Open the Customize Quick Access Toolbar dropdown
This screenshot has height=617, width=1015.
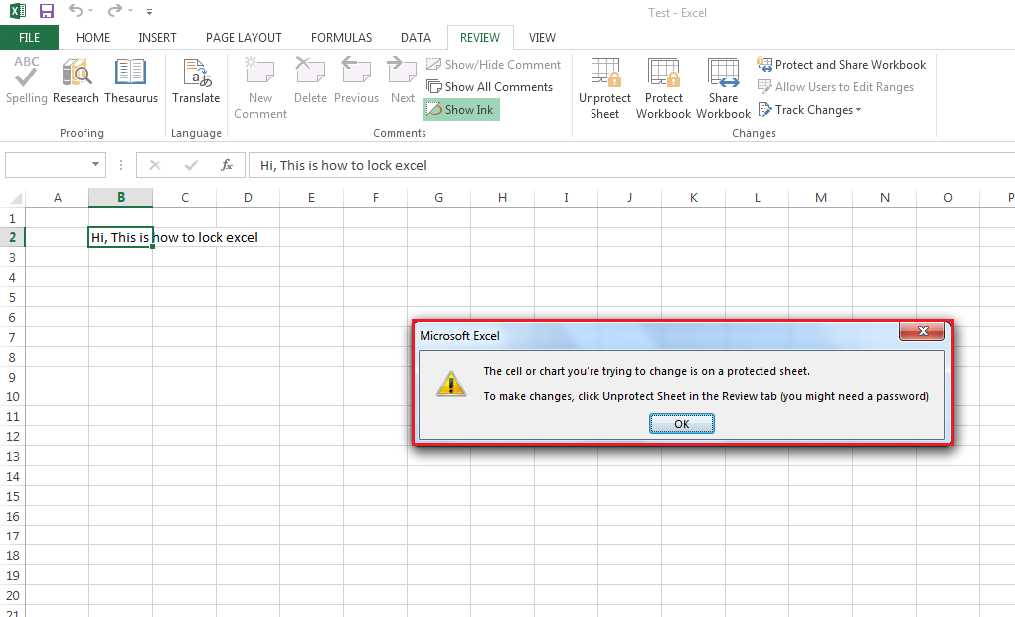(x=149, y=11)
